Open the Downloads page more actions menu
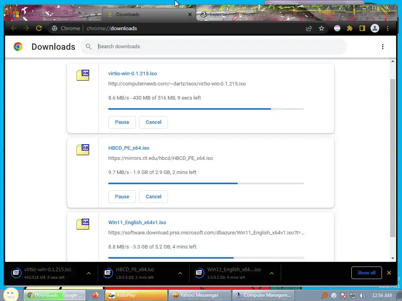 point(382,47)
